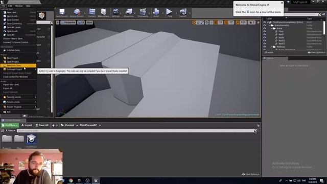The height and width of the screenshot is (184, 327).
Task: Open Recent Levels submenu
Action: [18, 102]
